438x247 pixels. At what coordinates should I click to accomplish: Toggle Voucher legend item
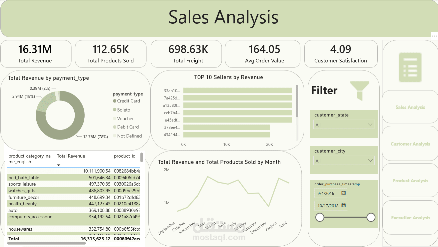tap(123, 118)
